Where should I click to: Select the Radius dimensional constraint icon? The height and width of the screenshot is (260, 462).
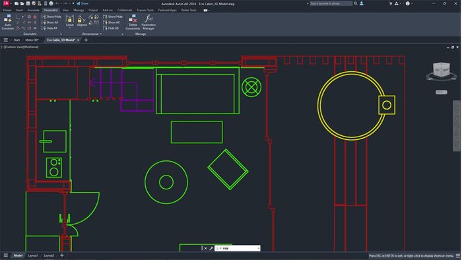(x=91, y=17)
